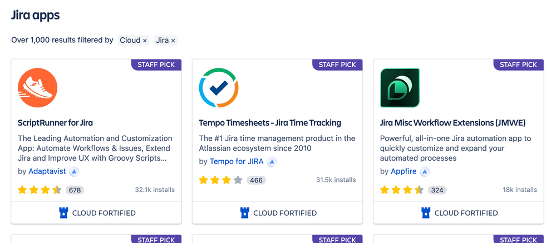Click Atlassian partner badge beside Adaptavist
This screenshot has width=556, height=243.
74,171
